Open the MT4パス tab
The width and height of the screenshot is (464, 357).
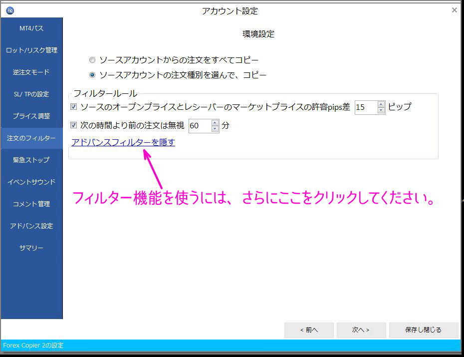pos(31,28)
